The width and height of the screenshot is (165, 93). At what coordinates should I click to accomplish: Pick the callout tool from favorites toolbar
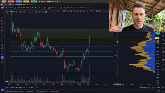pos(94,11)
